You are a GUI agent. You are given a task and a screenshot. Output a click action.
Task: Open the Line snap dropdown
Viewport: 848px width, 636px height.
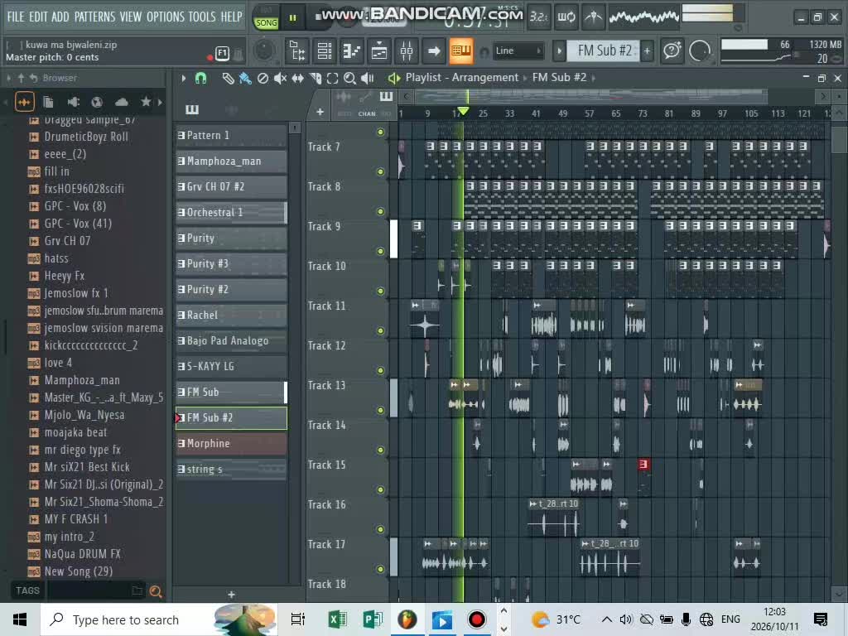518,51
